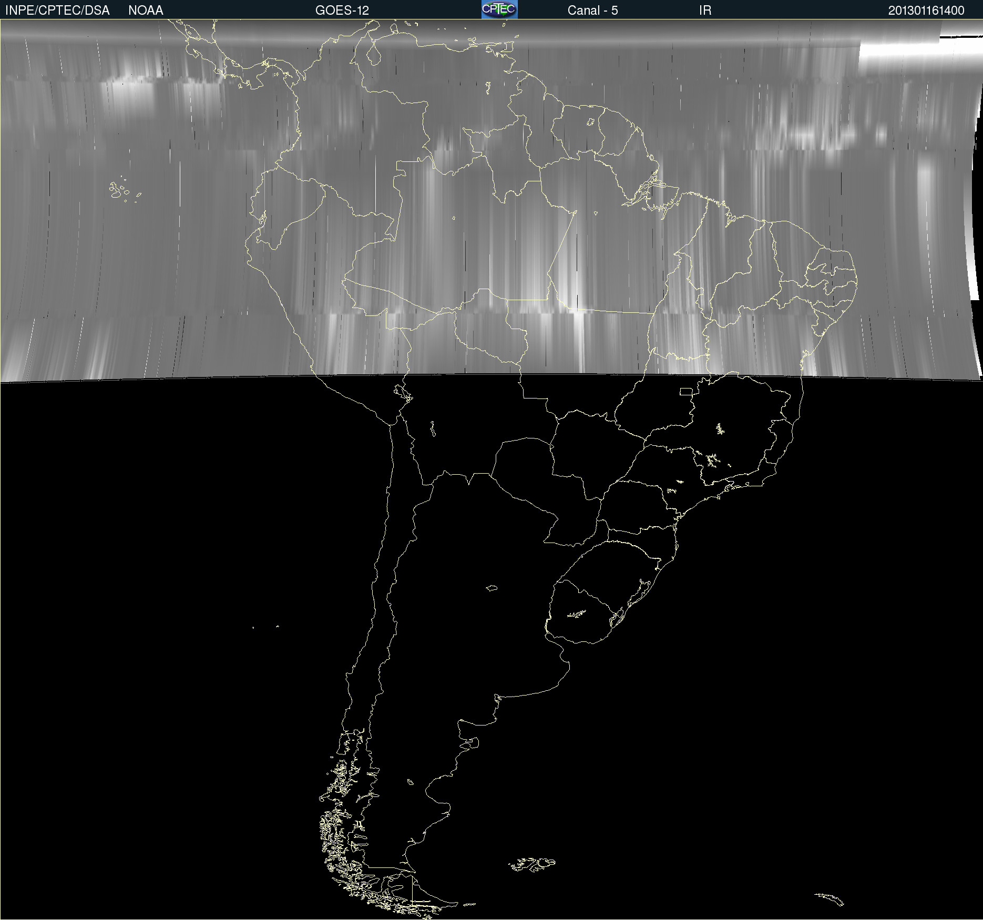Click the 'Canal - 5' channel label
The height and width of the screenshot is (920, 983).
click(592, 11)
